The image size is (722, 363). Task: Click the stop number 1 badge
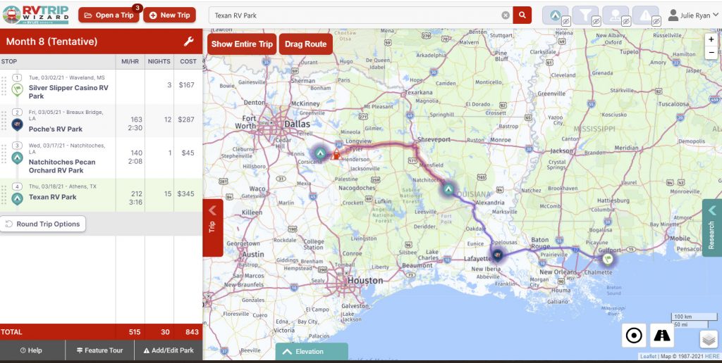(x=17, y=77)
